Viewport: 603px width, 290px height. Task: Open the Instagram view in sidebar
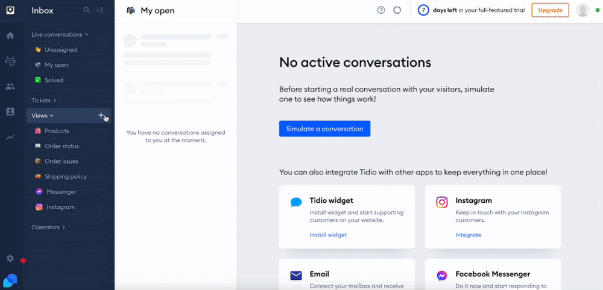pyautogui.click(x=55, y=207)
